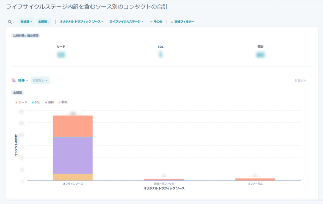Click the リファーラル bar
Image resolution: width=323 pixels, height=204 pixels.
point(255,179)
